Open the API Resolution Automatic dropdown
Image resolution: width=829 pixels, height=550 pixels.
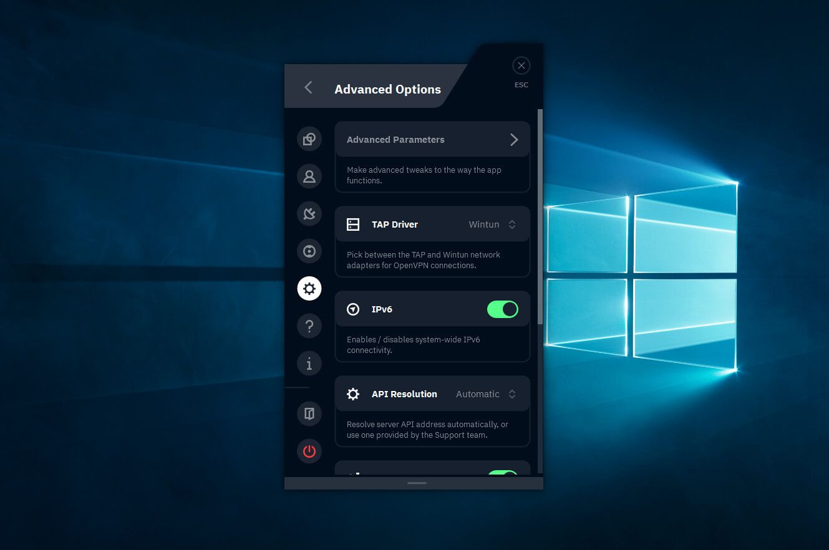[486, 394]
